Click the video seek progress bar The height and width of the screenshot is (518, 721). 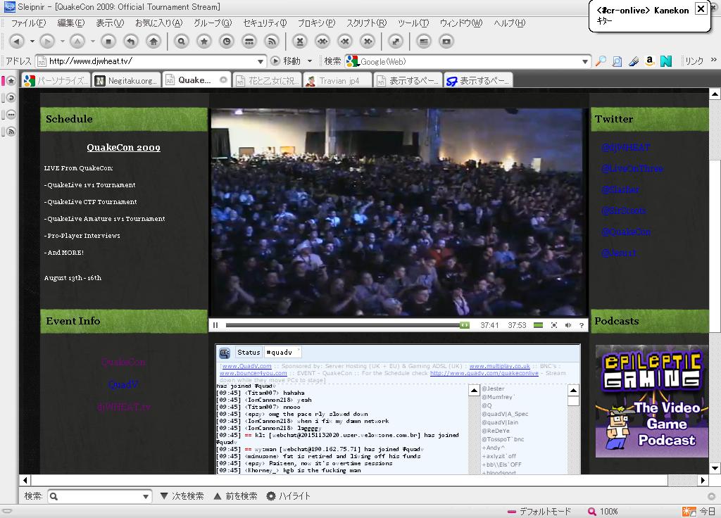click(345, 325)
